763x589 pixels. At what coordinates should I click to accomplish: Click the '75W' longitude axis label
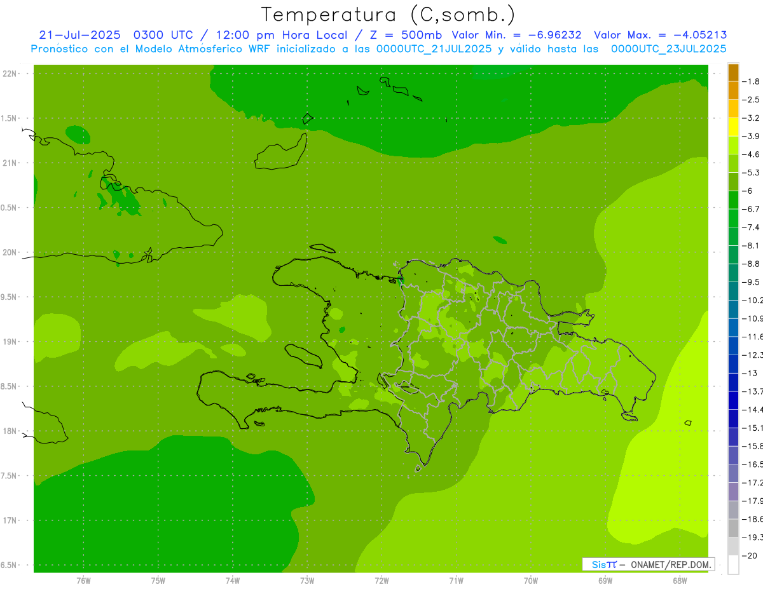[x=158, y=580]
